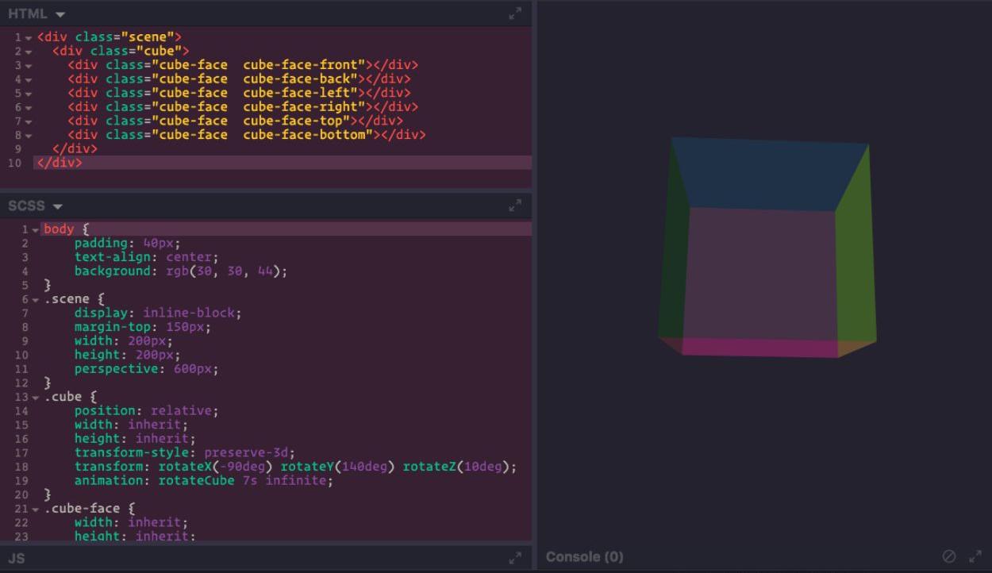This screenshot has height=573, width=992.
Task: Clear the console with the circle-slash icon
Action: pos(948,557)
